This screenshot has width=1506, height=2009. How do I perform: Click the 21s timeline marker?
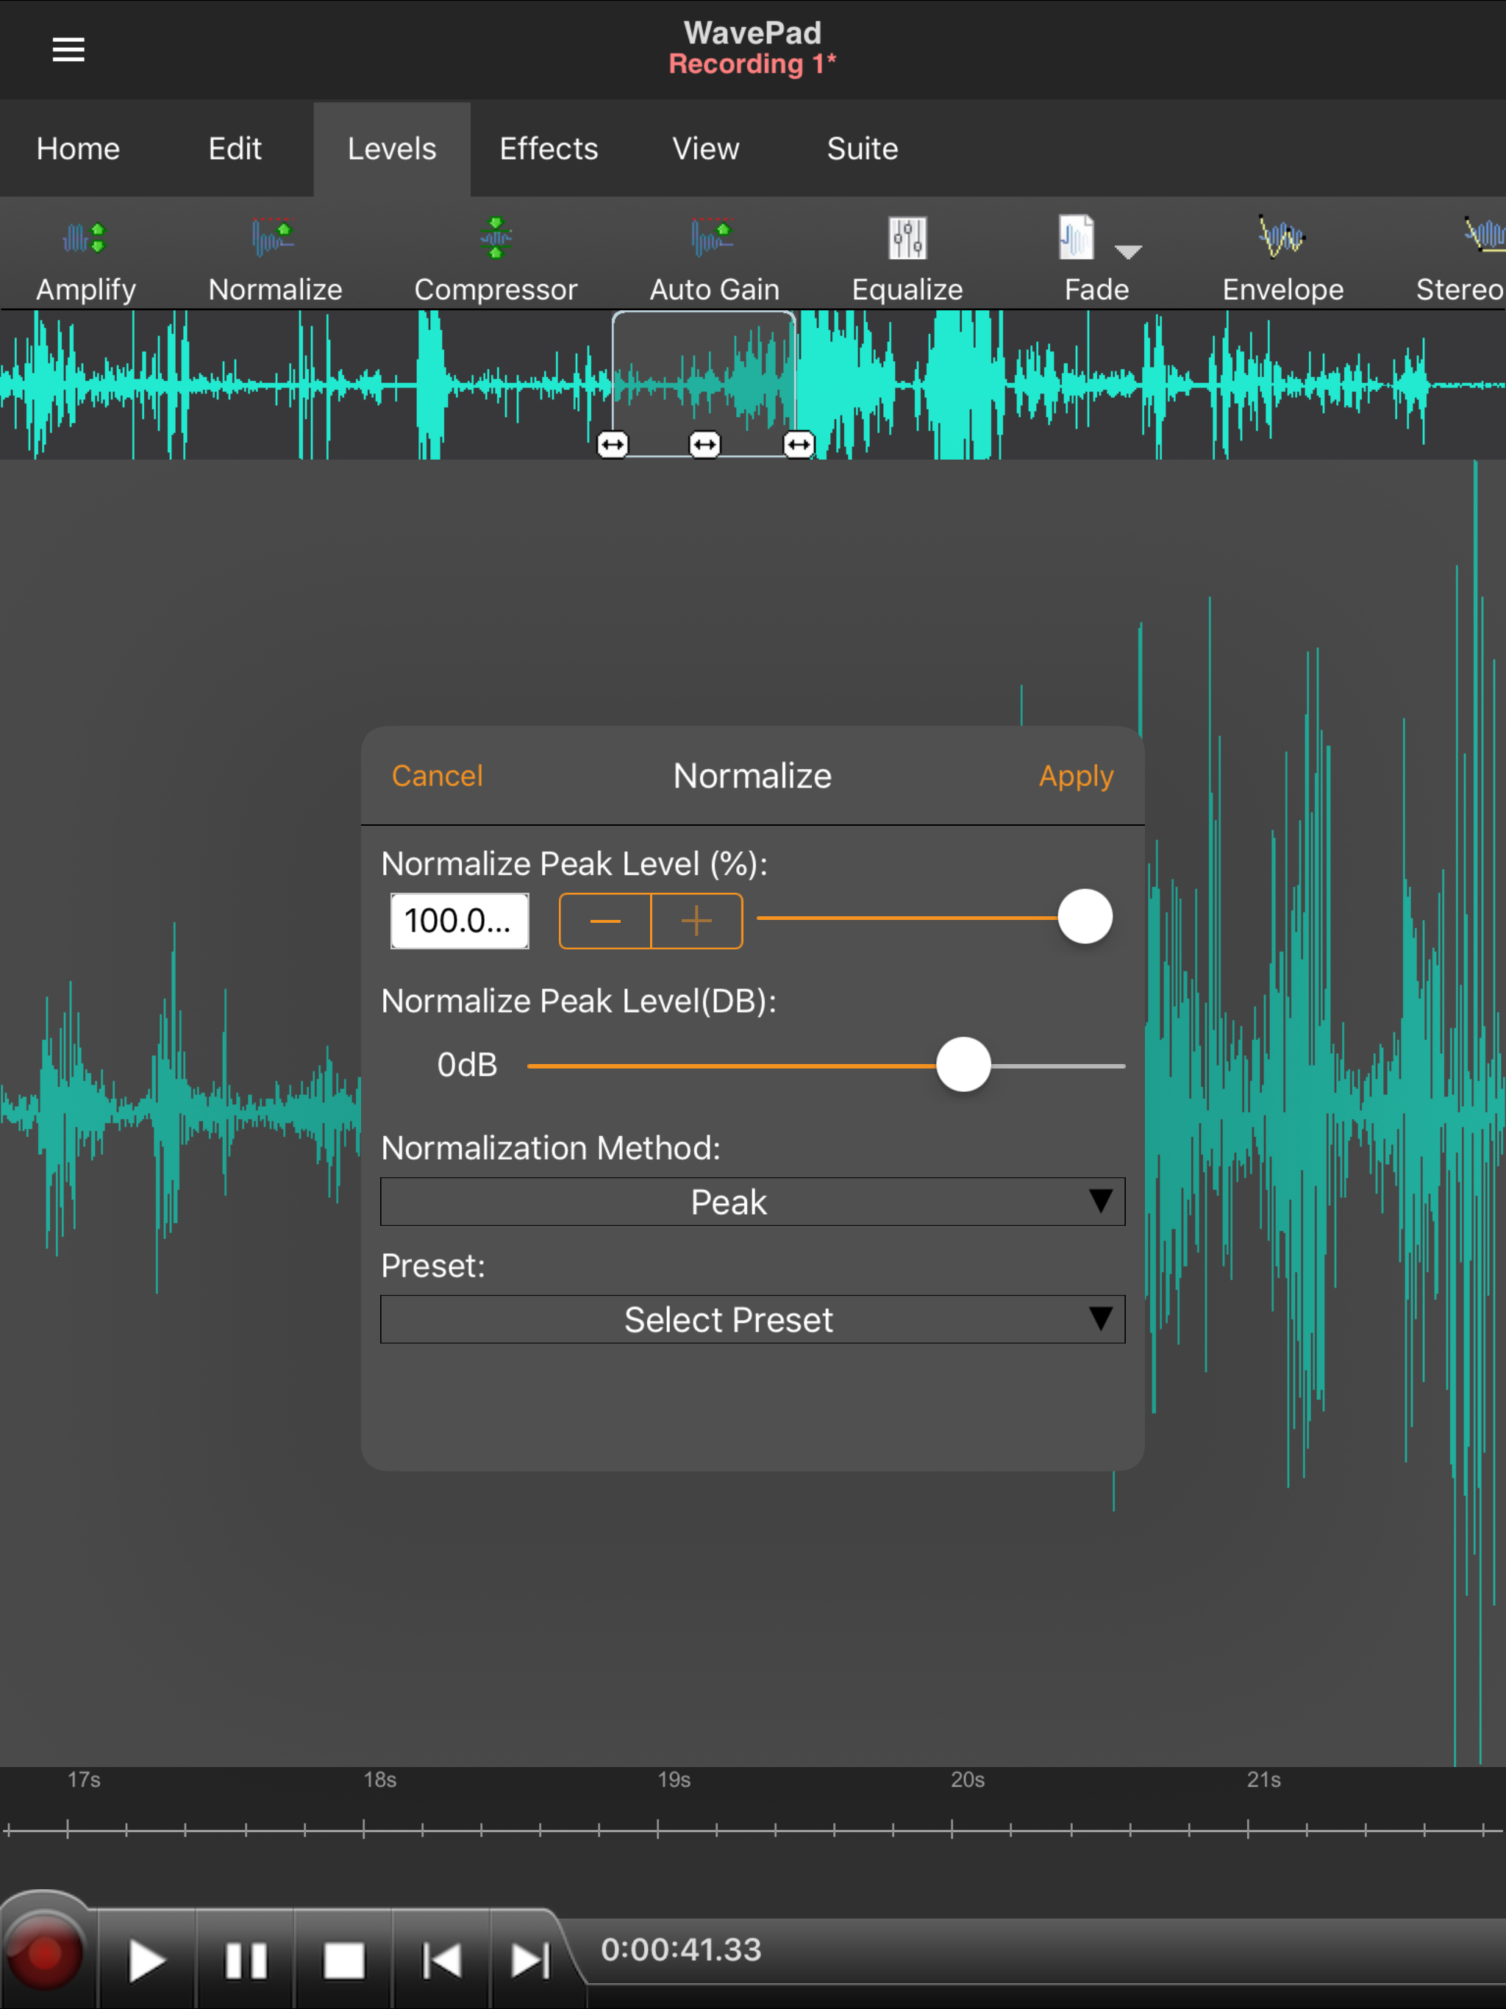point(1263,1780)
